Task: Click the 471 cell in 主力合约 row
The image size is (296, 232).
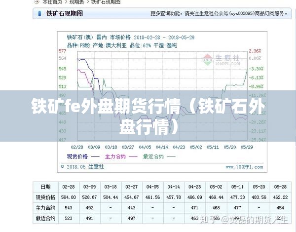Action: point(195,208)
